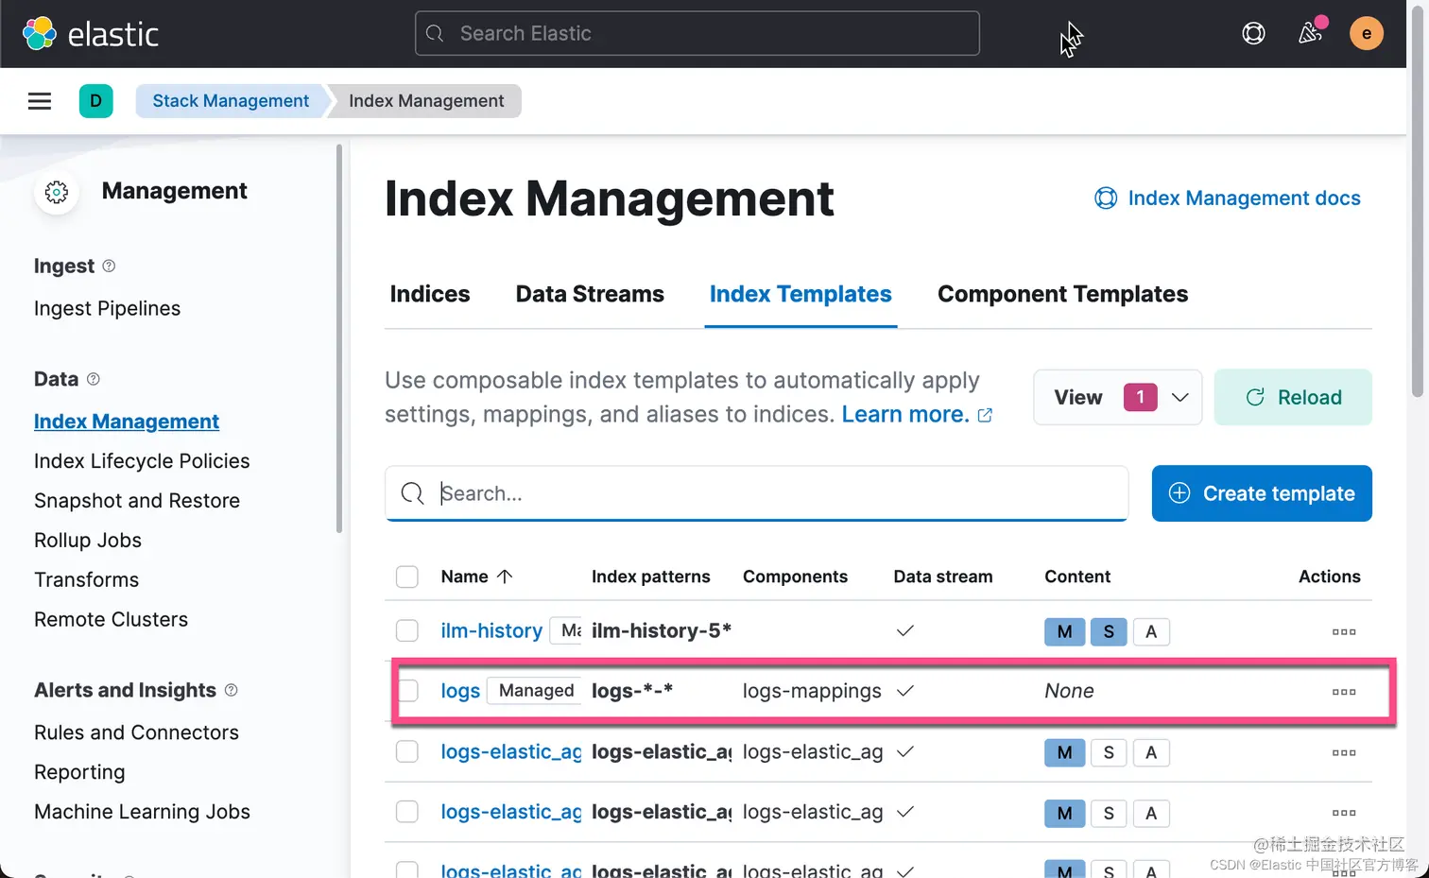Open the logs template link
The image size is (1429, 878).
[460, 691]
